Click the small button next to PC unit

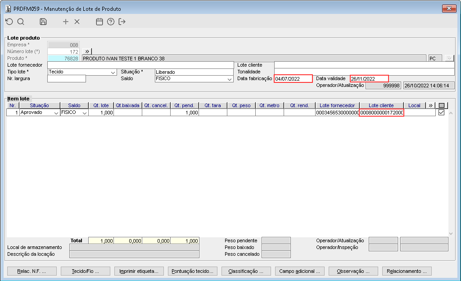[x=449, y=58]
